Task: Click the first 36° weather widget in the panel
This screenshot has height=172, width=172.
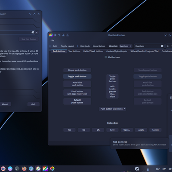Action: coord(158,169)
